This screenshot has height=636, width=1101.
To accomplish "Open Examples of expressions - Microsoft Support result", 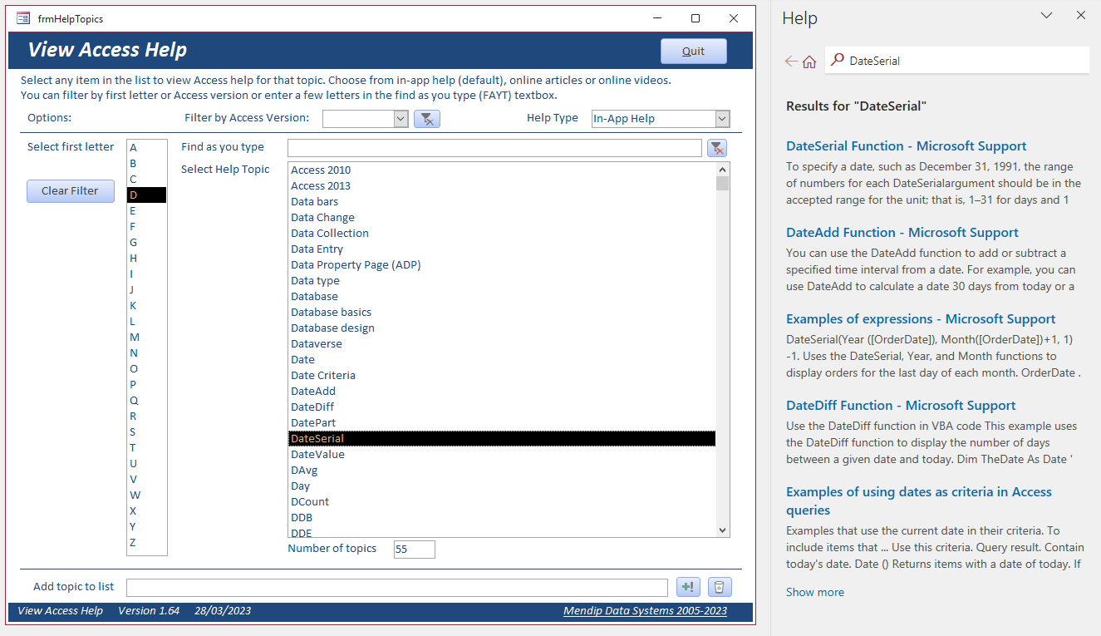I will (x=921, y=319).
